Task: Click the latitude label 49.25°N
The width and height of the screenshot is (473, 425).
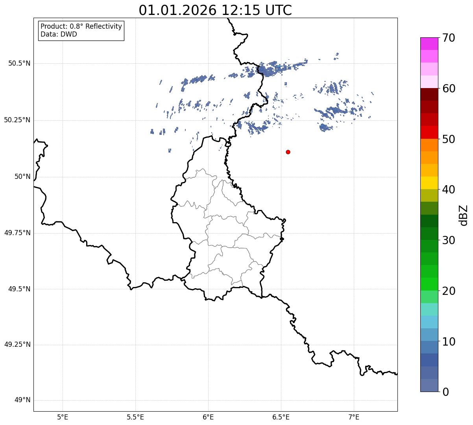Action: [x=17, y=345]
